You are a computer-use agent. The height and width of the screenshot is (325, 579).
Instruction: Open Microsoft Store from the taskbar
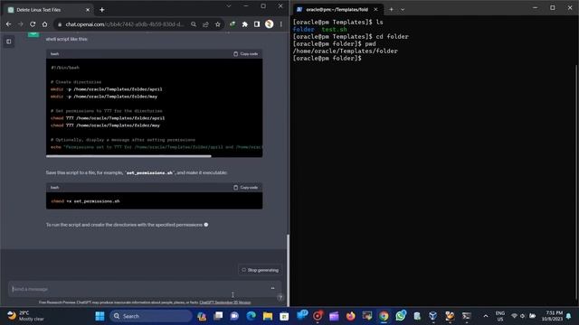tap(284, 316)
